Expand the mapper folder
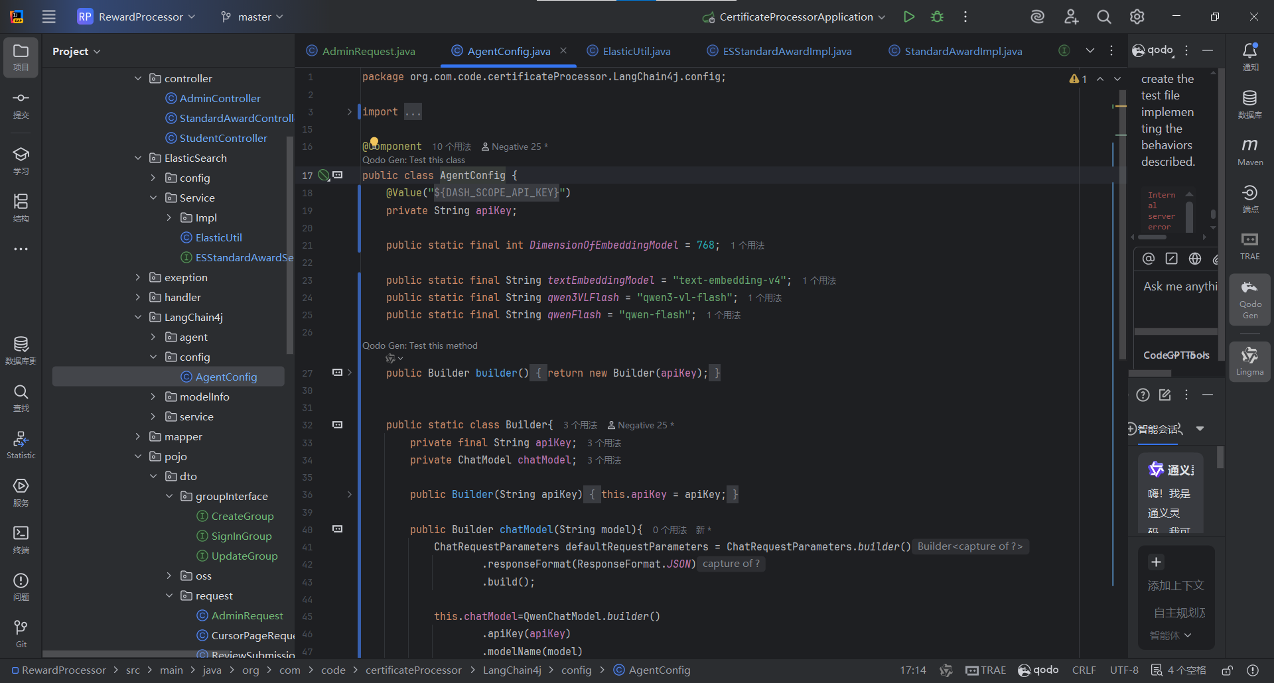 [x=138, y=436]
